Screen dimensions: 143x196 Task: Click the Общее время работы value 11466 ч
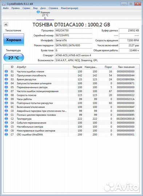point(129,50)
